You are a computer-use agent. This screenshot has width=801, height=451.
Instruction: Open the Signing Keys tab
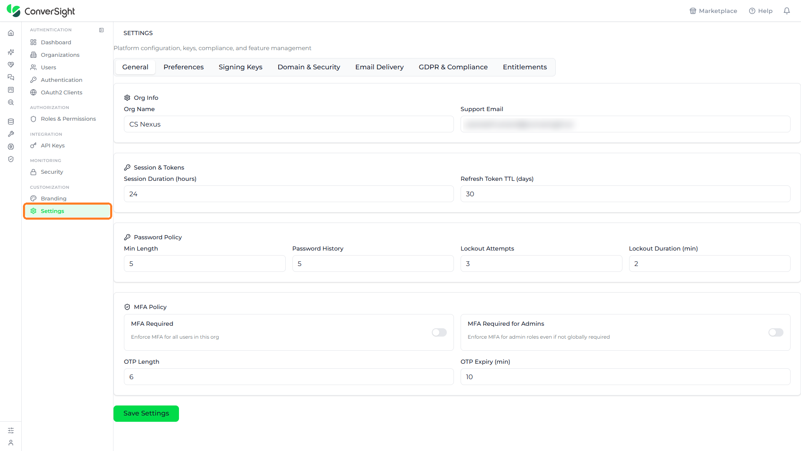tap(241, 67)
